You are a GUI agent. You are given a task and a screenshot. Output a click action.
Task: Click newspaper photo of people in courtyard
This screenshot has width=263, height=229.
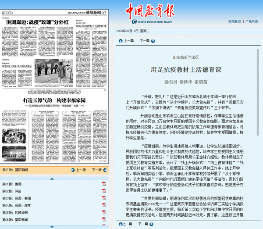[x=54, y=71]
